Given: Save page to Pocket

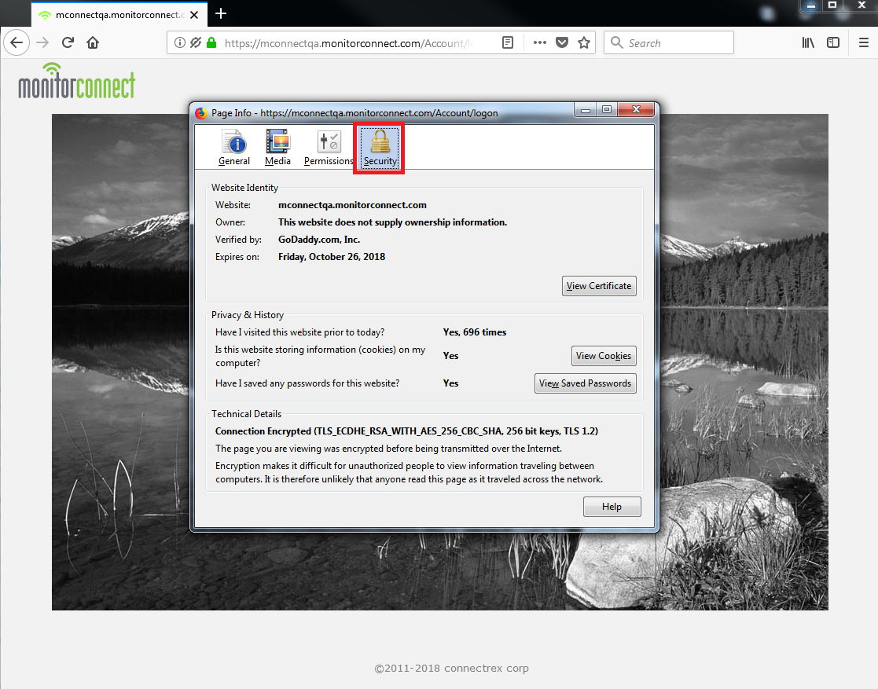Looking at the screenshot, I should pyautogui.click(x=561, y=43).
